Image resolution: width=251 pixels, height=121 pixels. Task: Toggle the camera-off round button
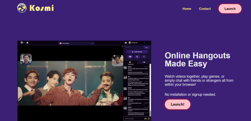pos(130,57)
